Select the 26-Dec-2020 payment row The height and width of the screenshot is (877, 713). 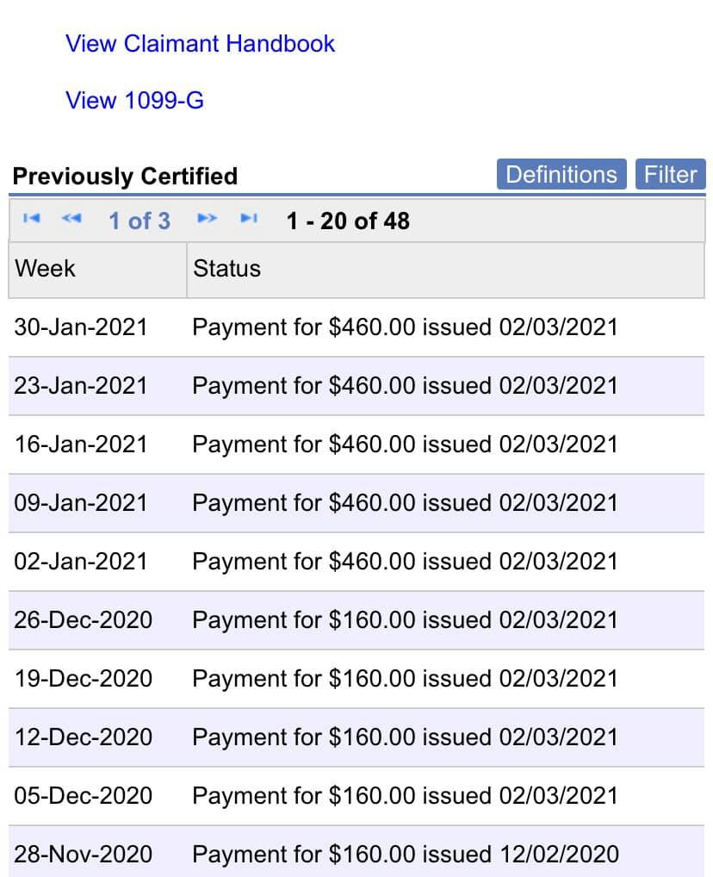(x=356, y=620)
